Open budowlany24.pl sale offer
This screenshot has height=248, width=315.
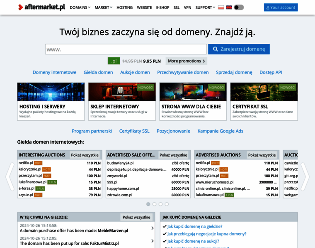point(120,163)
